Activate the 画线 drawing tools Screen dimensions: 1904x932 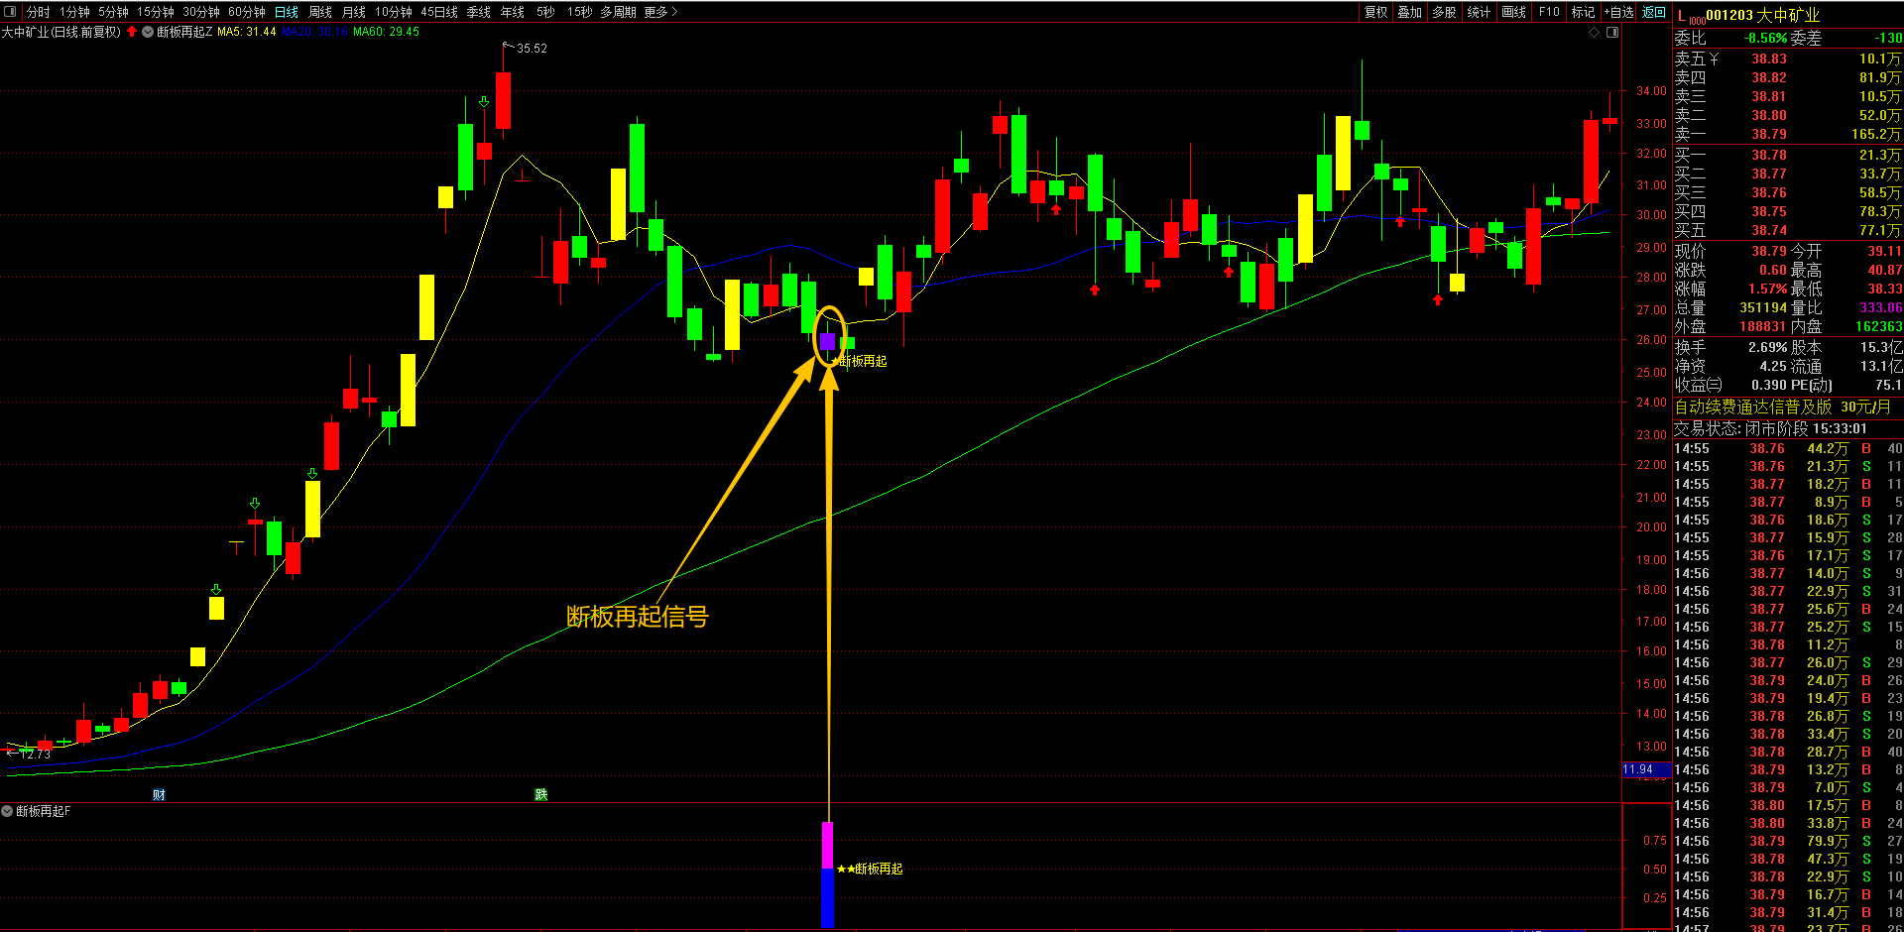point(1514,12)
